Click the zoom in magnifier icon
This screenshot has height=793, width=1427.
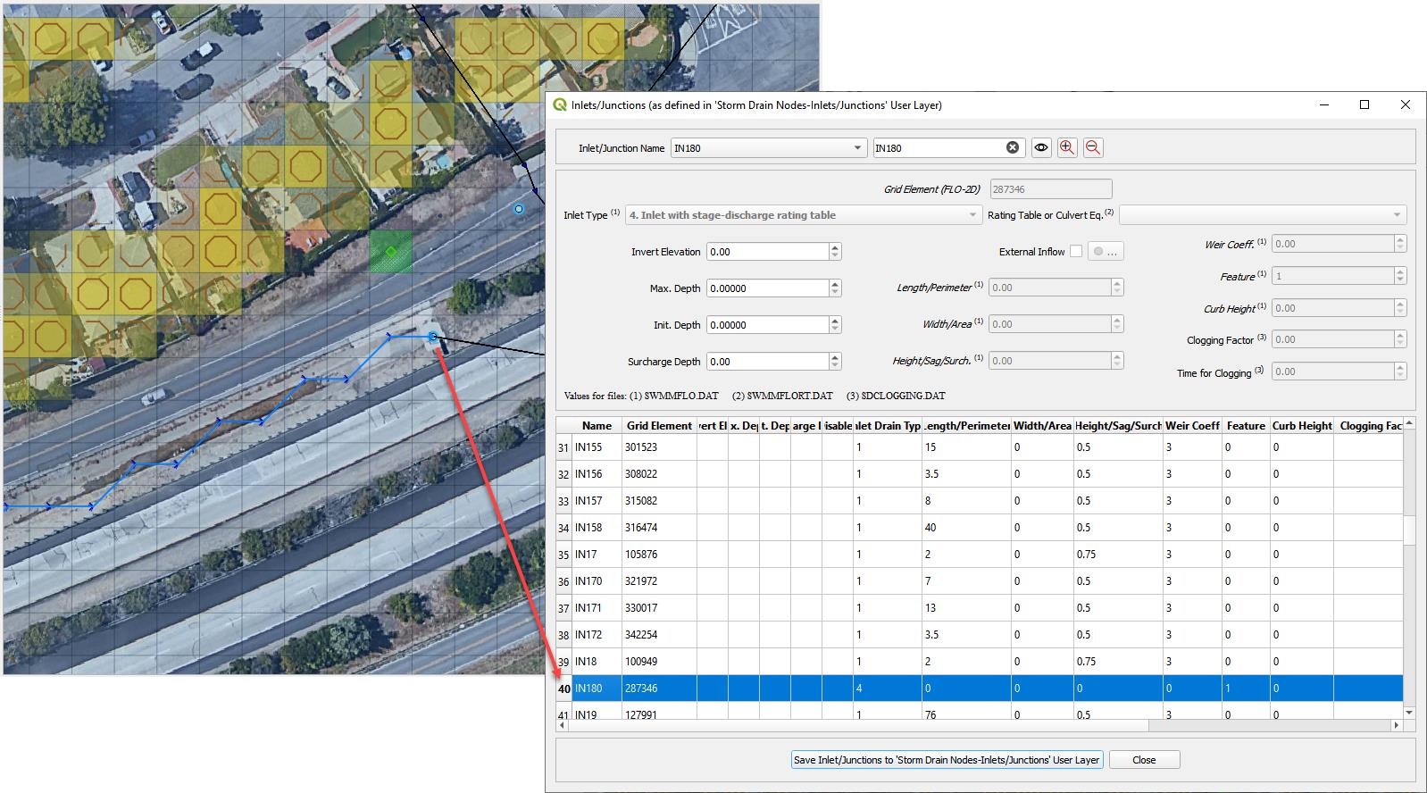(1067, 148)
